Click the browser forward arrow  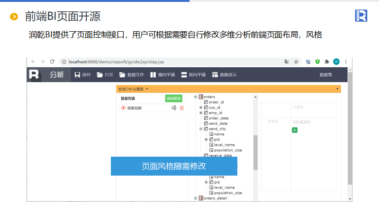click(x=43, y=62)
